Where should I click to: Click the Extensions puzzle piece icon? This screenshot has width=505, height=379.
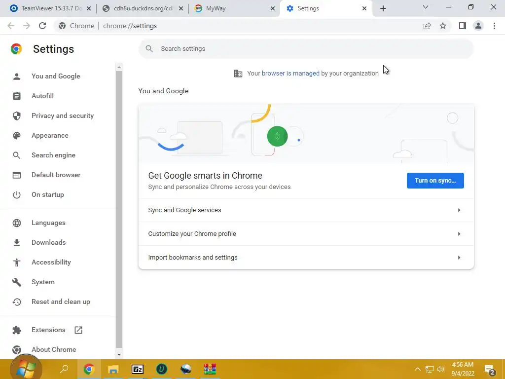coord(16,330)
